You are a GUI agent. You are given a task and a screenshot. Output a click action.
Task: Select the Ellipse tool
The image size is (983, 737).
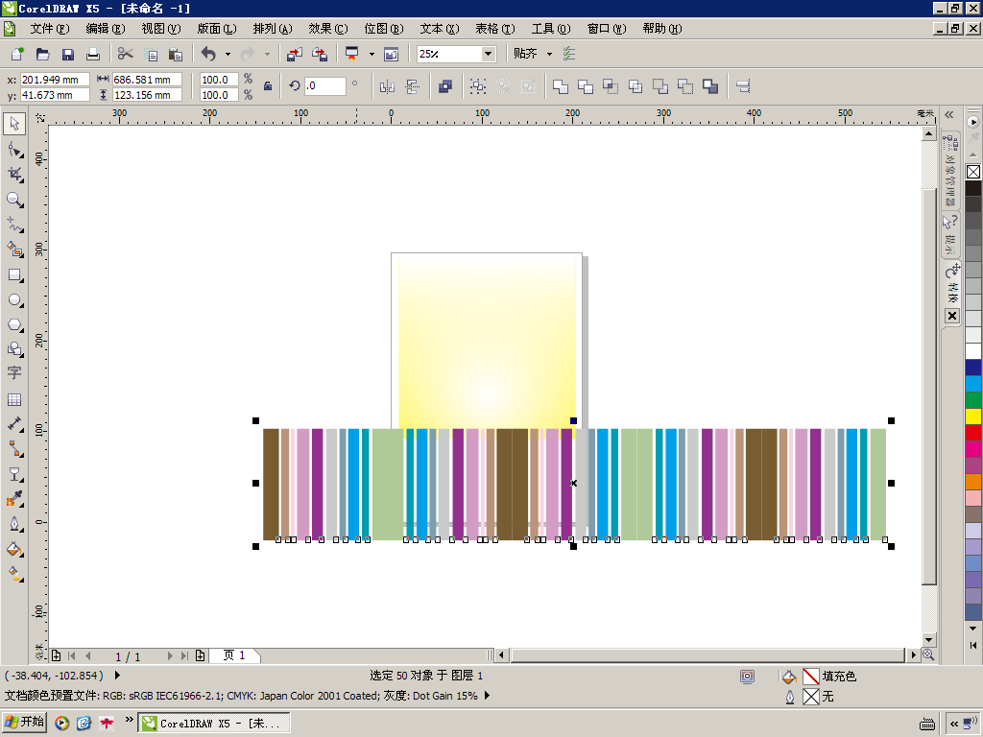(15, 300)
